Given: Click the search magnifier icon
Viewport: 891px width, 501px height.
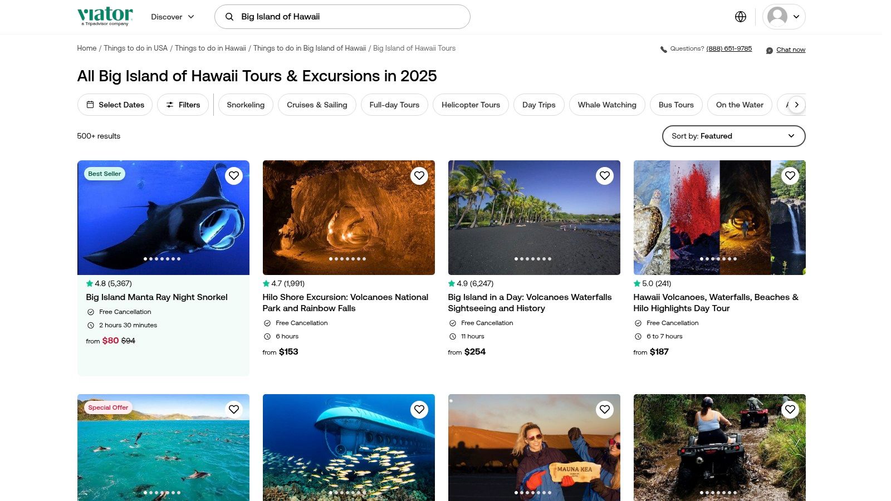Looking at the screenshot, I should (229, 17).
